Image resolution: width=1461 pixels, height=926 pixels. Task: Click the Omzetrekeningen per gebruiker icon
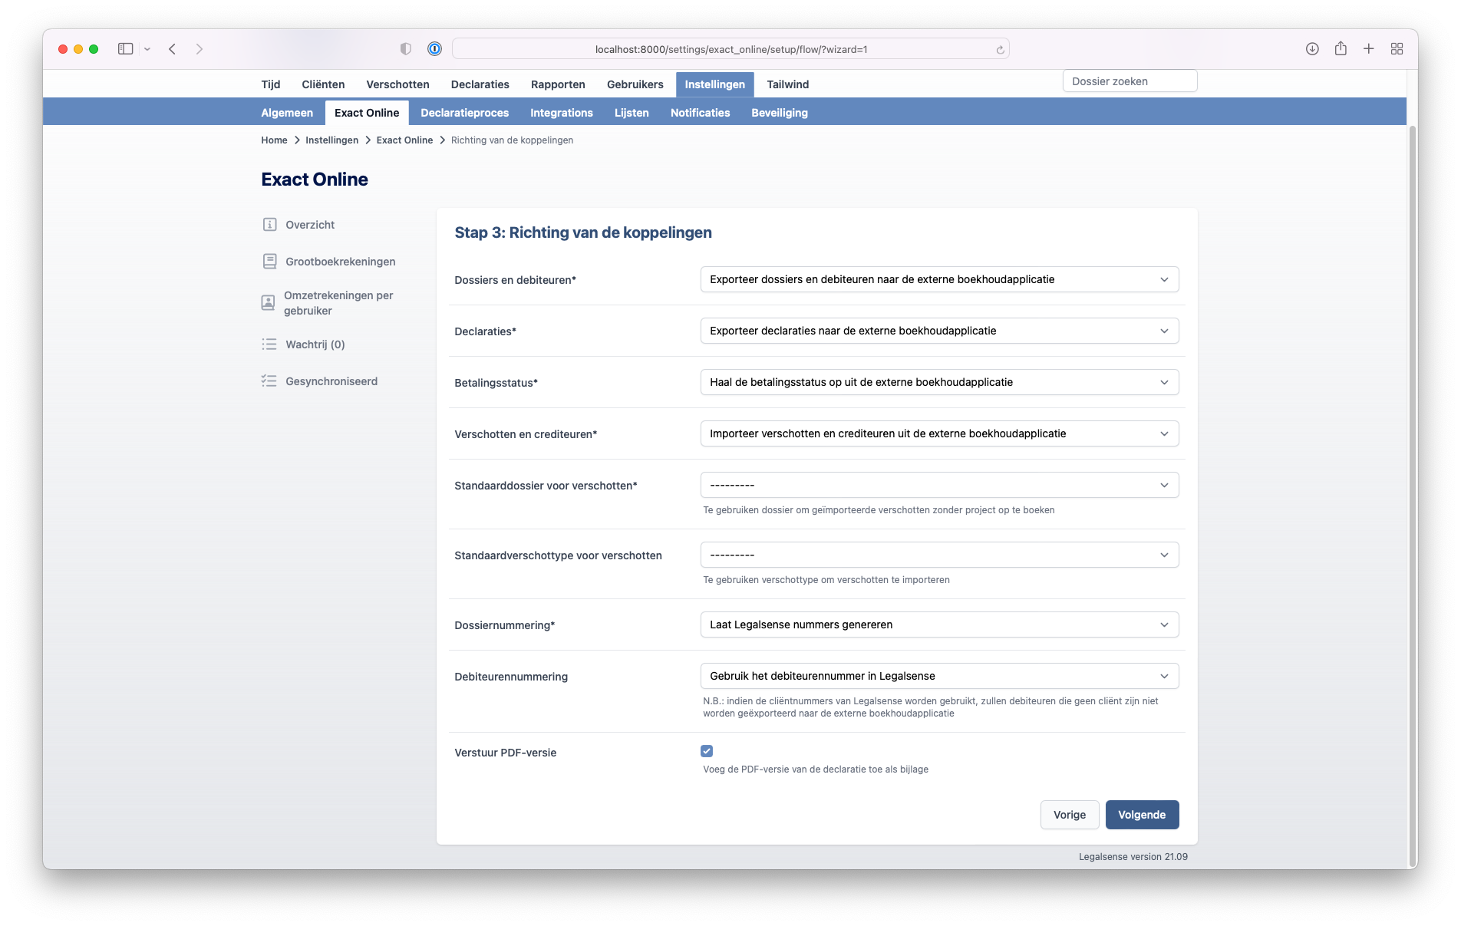click(268, 303)
